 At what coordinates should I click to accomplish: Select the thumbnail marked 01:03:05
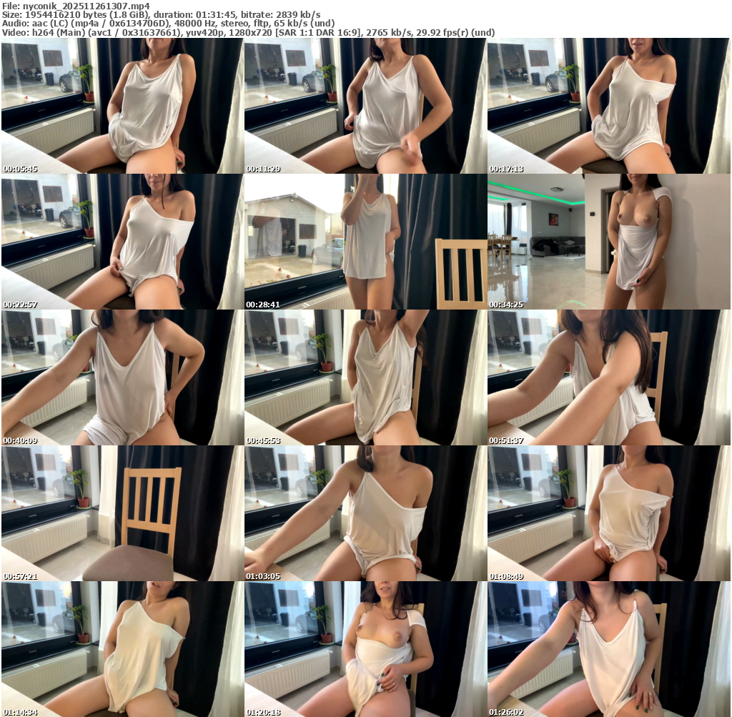pyautogui.click(x=365, y=513)
